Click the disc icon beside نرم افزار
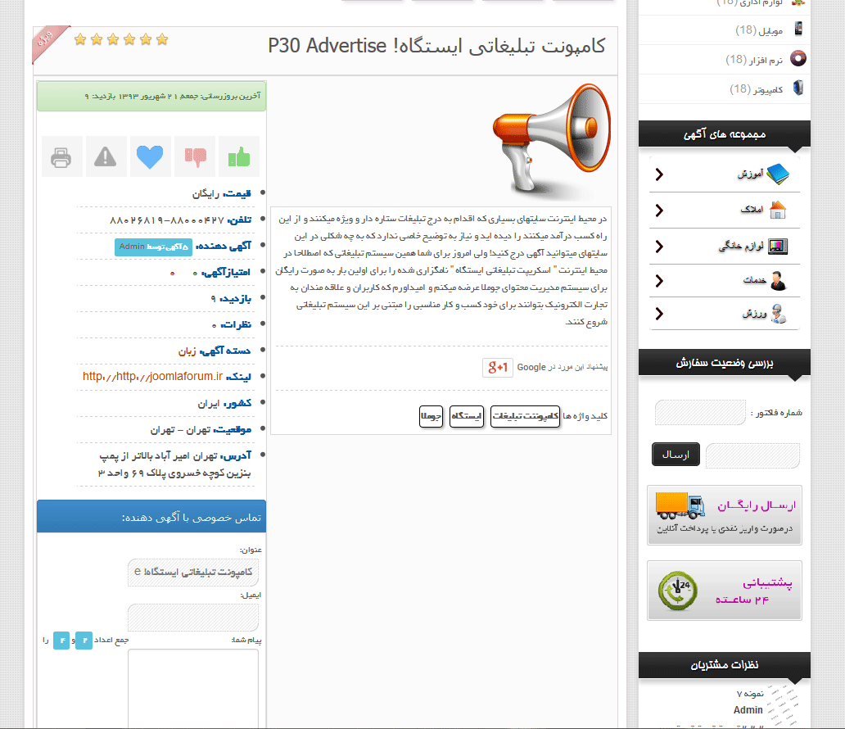845x729 pixels. (798, 58)
